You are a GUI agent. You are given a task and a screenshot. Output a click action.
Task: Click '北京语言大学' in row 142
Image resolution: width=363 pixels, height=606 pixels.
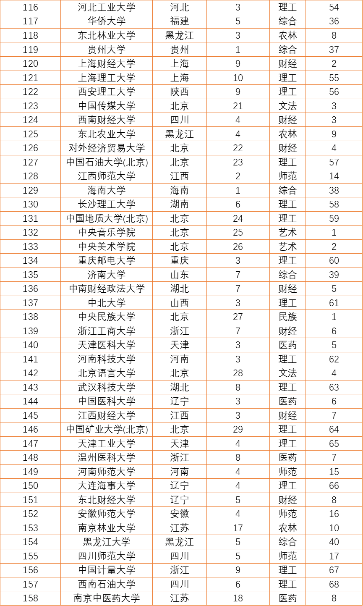point(107,373)
